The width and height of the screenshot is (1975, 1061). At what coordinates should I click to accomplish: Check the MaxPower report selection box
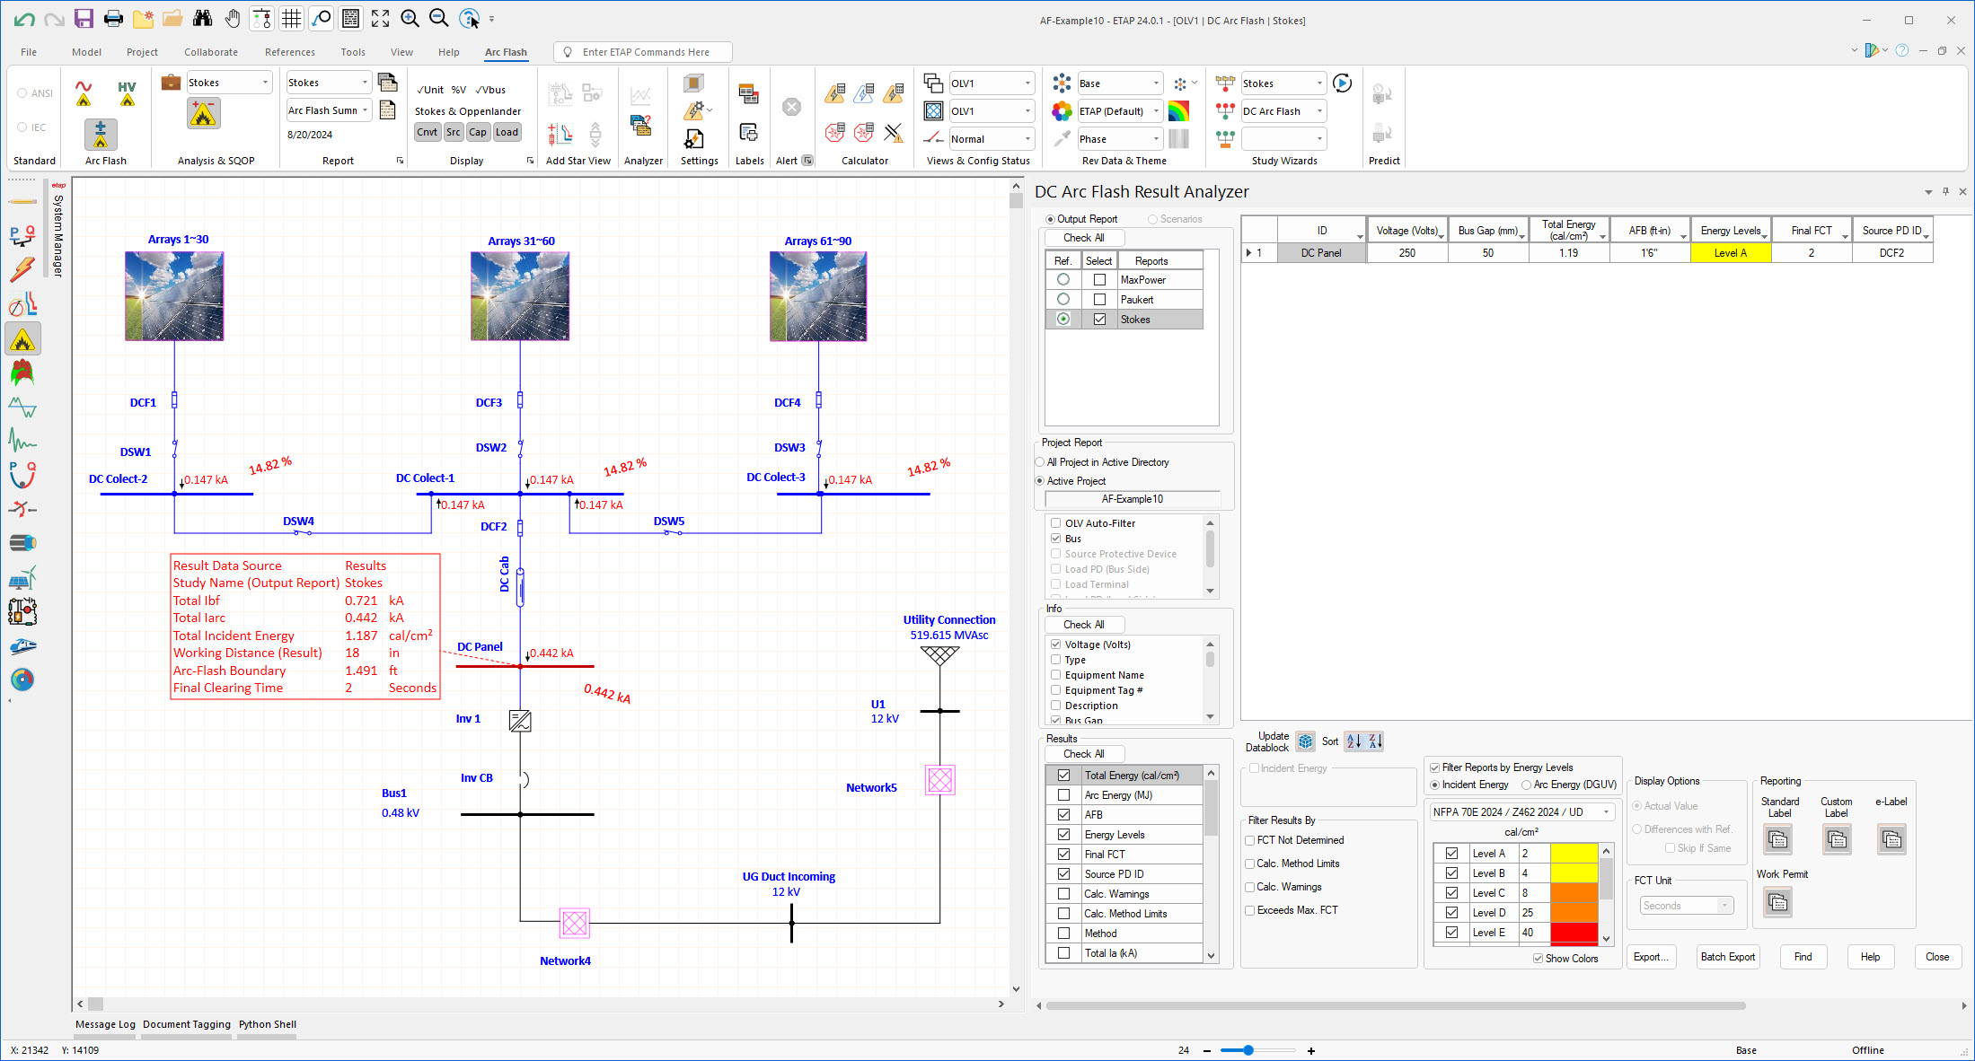pyautogui.click(x=1100, y=279)
